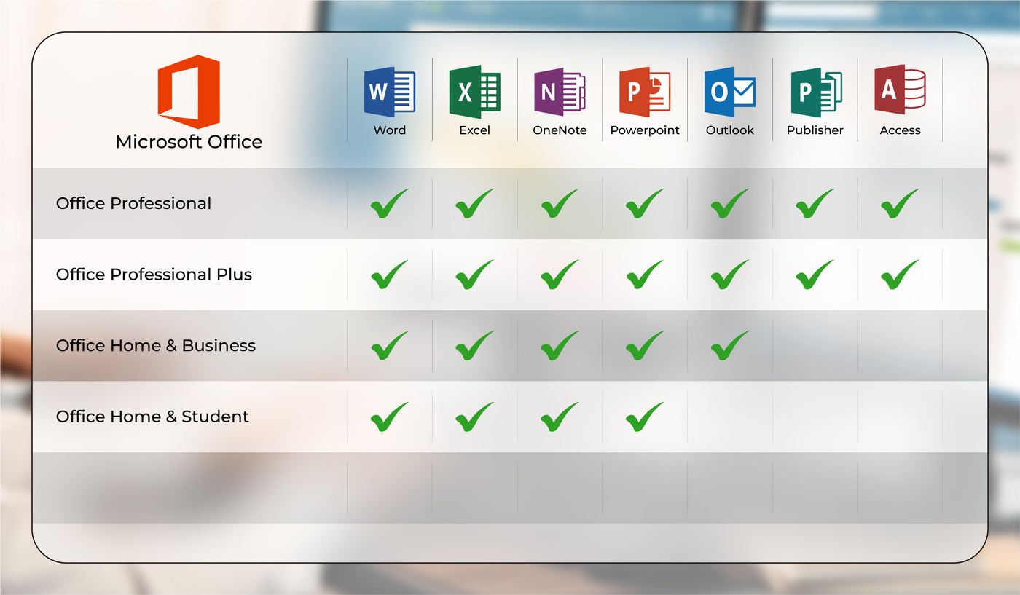This screenshot has height=595, width=1020.
Task: Click the Excel checkmark for Office Professional Plus
Action: pyautogui.click(x=475, y=275)
